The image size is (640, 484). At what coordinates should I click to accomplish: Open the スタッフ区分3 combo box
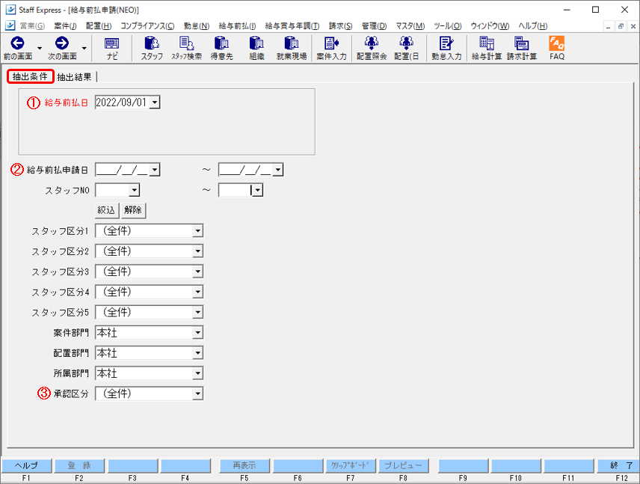[x=198, y=272]
